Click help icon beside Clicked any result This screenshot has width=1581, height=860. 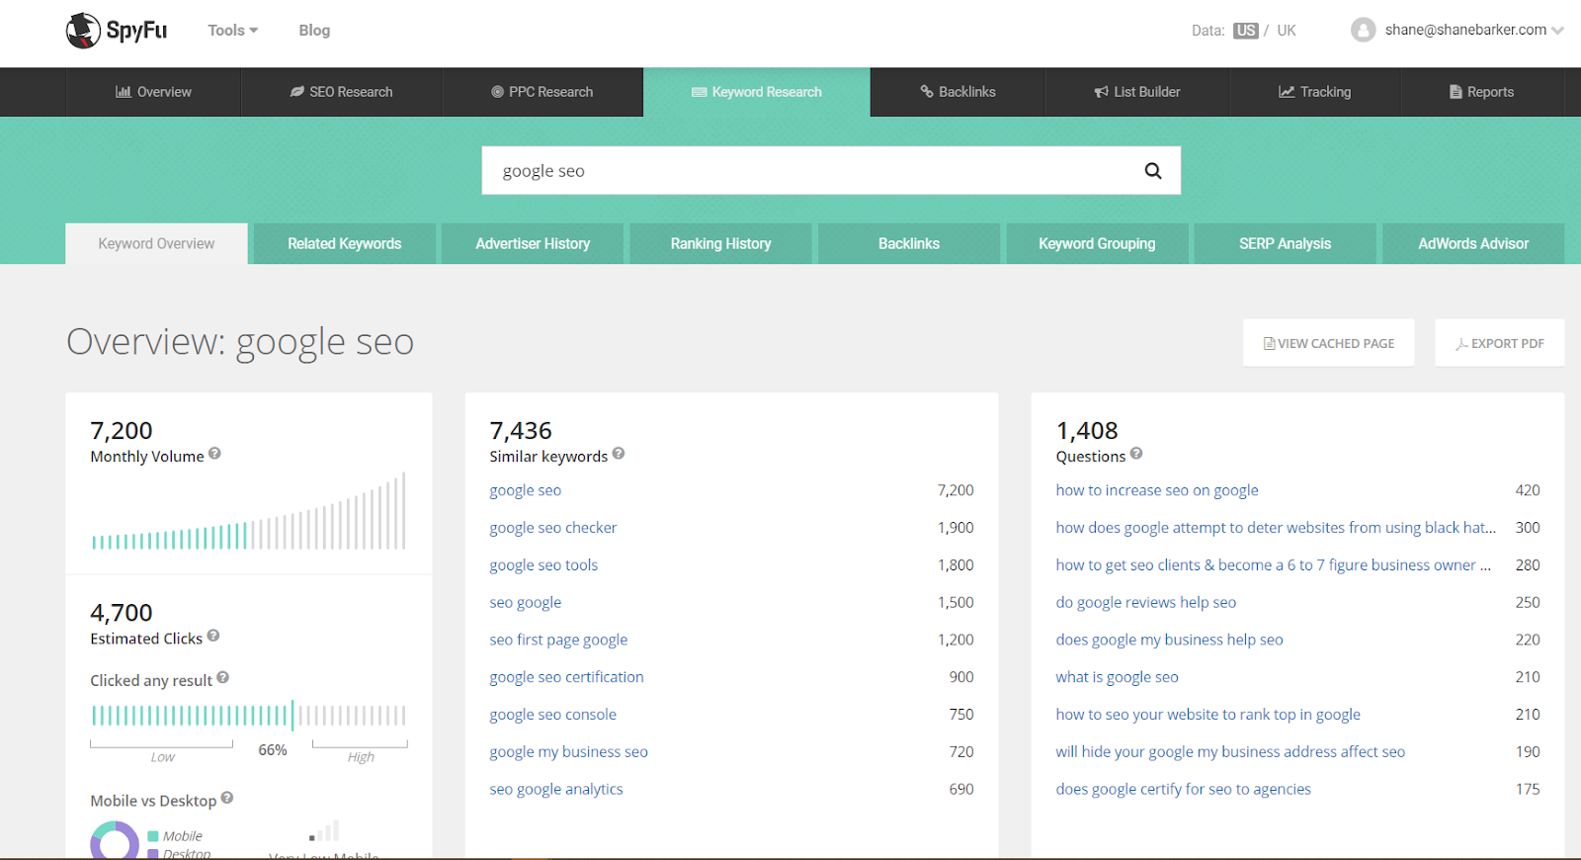click(223, 677)
